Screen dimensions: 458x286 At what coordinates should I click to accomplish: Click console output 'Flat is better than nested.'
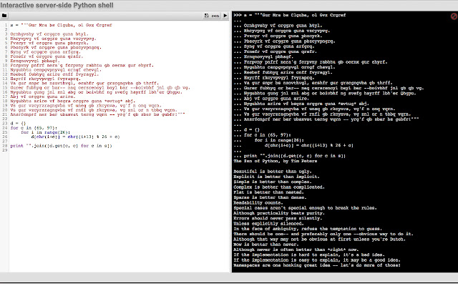269,192
